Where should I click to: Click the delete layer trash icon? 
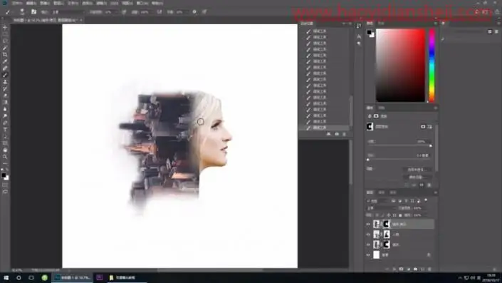coord(429,269)
